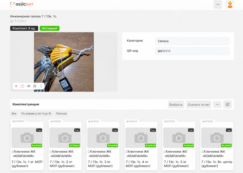Click the Комплектующие section heading

pyautogui.click(x=26, y=104)
